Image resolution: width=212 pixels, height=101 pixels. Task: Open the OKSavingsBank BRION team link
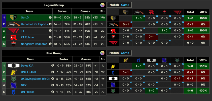pyautogui.click(x=36, y=79)
